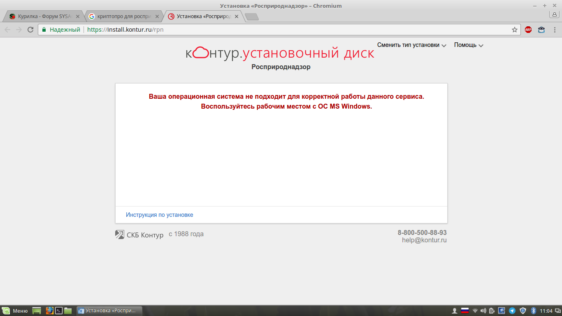This screenshot has width=562, height=316.
Task: Open Telegram from the system tray
Action: (512, 311)
